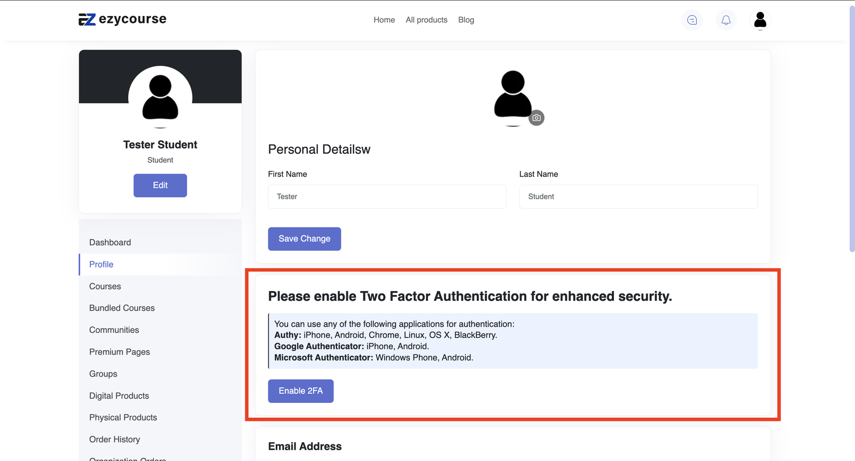
Task: Open the chat messages icon
Action: (692, 20)
